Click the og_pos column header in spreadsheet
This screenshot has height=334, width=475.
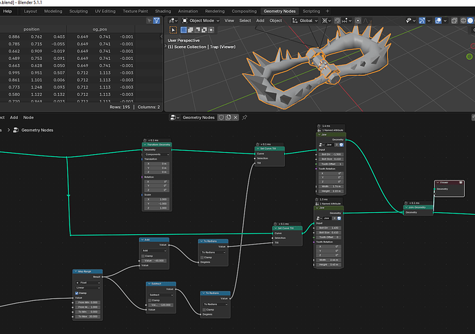(100, 30)
